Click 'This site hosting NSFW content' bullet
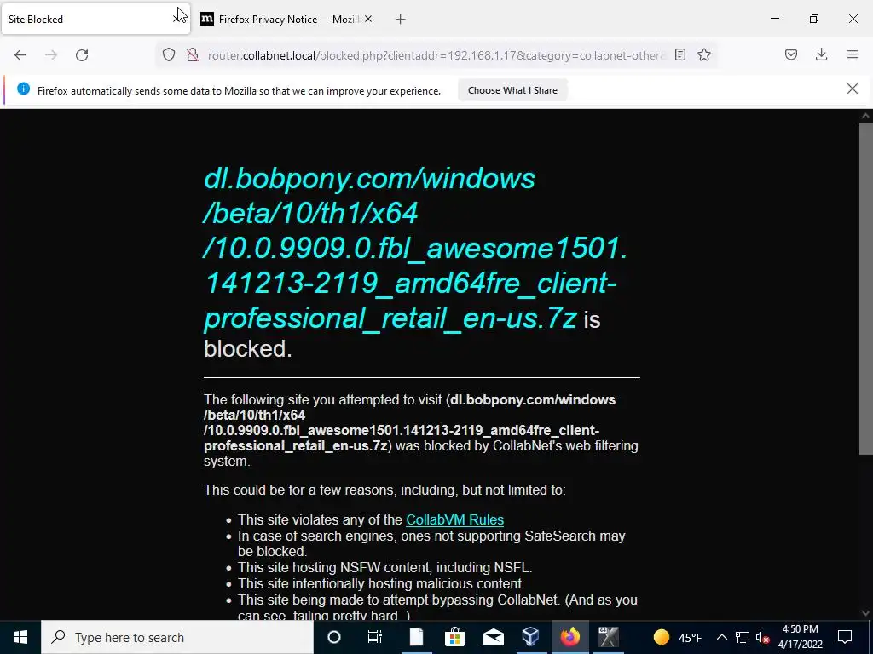The image size is (873, 654). [x=384, y=568]
